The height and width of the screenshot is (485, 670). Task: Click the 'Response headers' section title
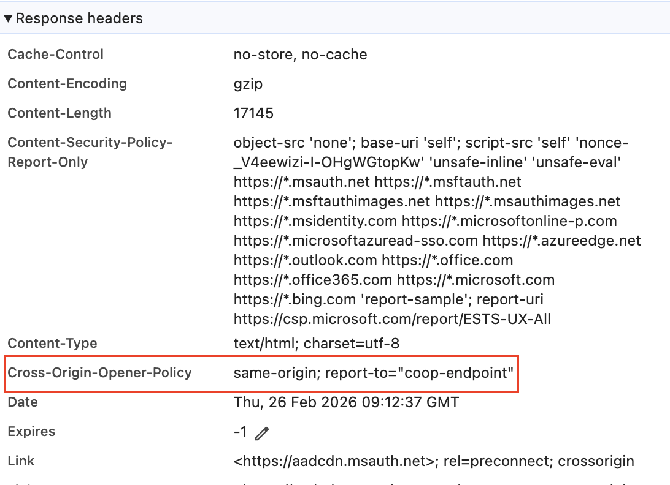coord(79,18)
